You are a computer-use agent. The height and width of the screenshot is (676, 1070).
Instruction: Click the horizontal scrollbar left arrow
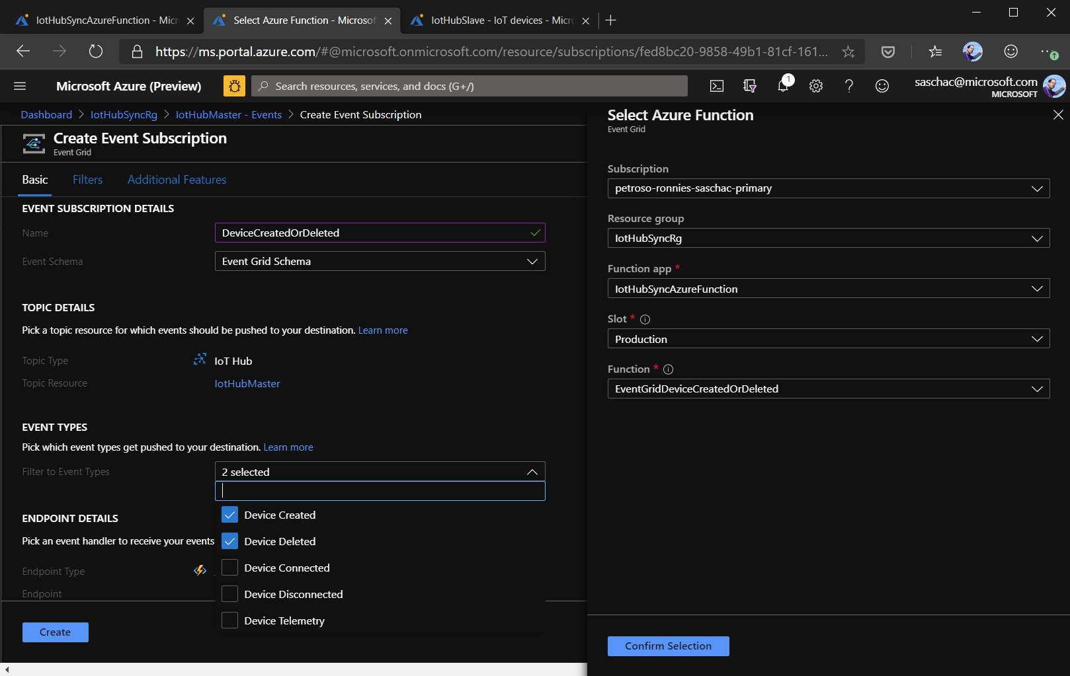(x=7, y=669)
